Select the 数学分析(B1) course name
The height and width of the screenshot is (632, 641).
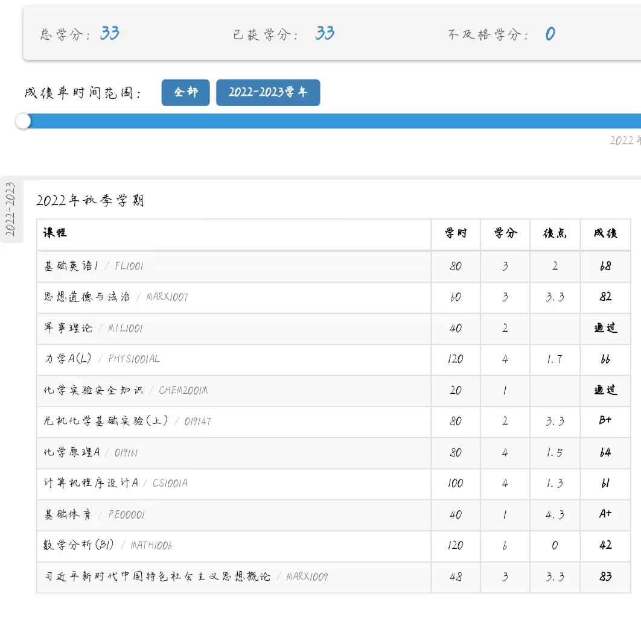point(78,545)
